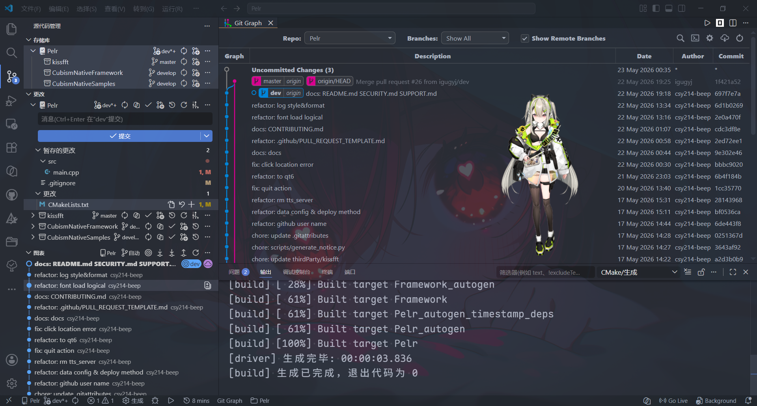Open the Explorer view in activity bar
The height and width of the screenshot is (406, 757).
[x=12, y=29]
